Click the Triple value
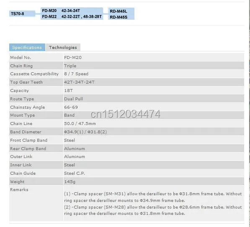Viewport: 250px width, 227px height. 70,66
